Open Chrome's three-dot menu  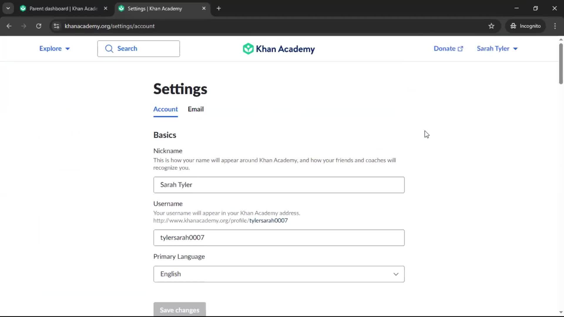click(555, 26)
